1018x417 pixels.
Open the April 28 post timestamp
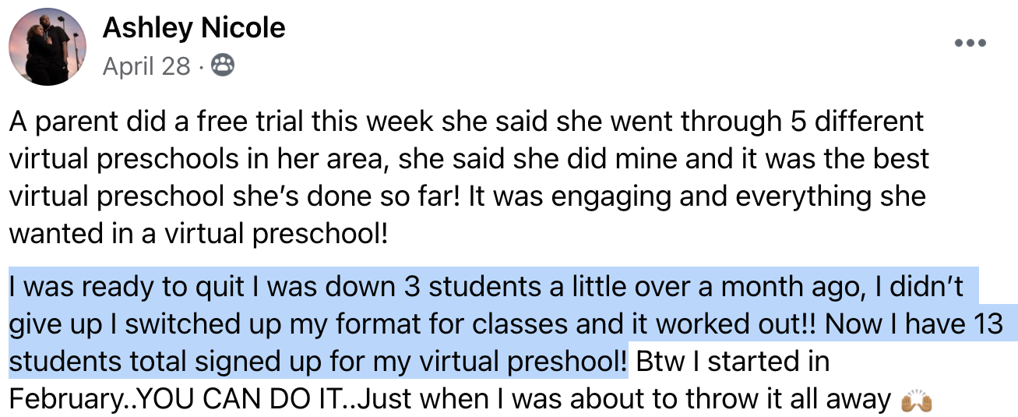coord(146,67)
